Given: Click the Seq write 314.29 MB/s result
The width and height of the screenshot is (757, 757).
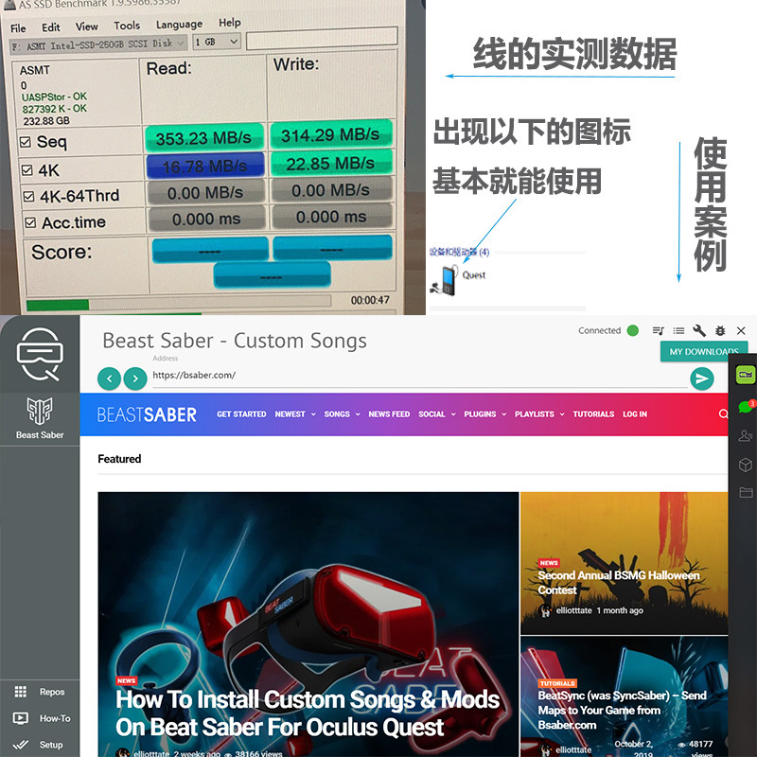Looking at the screenshot, I should pos(330,134).
